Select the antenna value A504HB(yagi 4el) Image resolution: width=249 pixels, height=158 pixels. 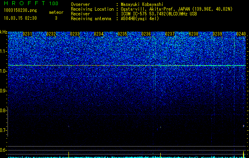140,19
